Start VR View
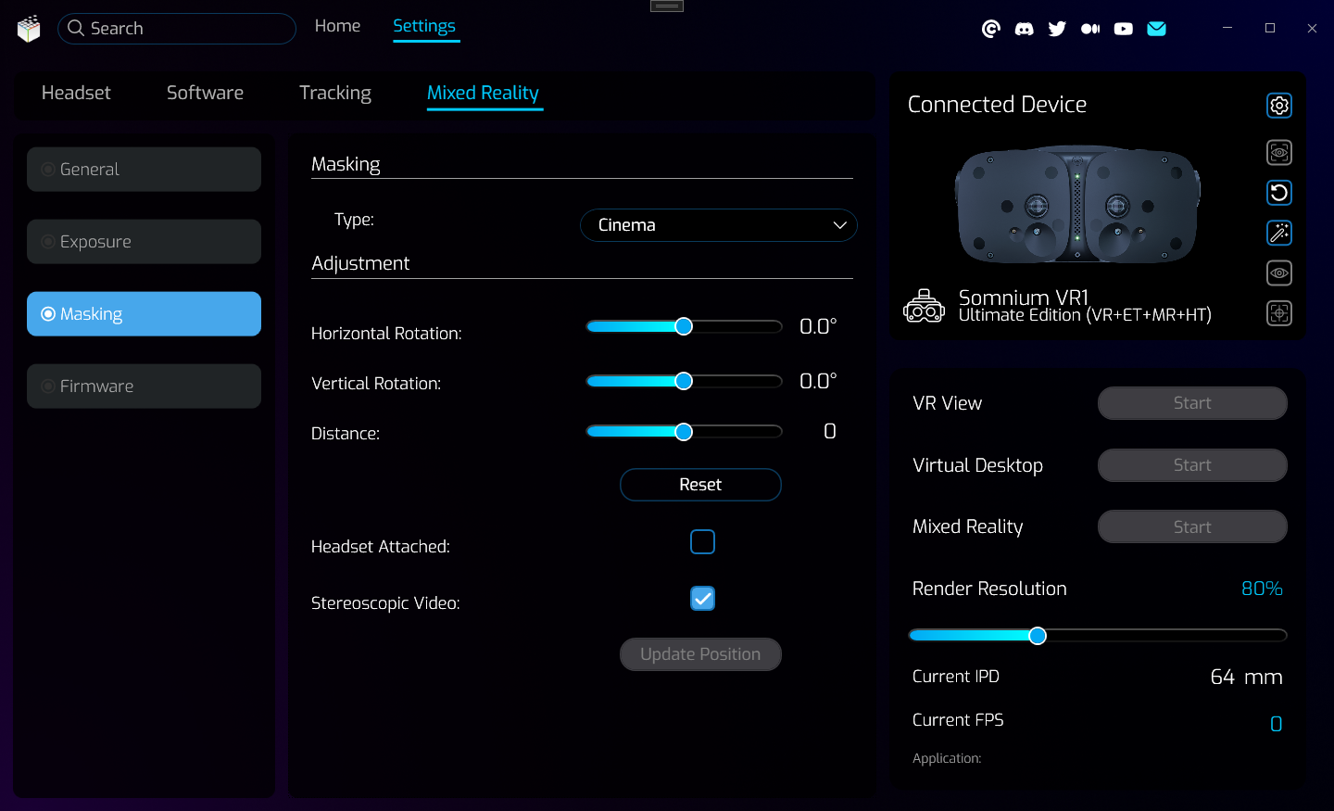The height and width of the screenshot is (811, 1334). [1192, 403]
